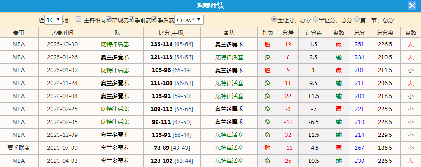This screenshot has width=421, height=167.
Task: Select the 第一节、总分 radio option
Action: 357,19
